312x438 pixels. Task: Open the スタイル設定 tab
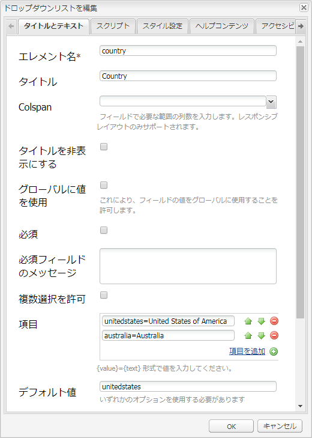[x=163, y=26]
